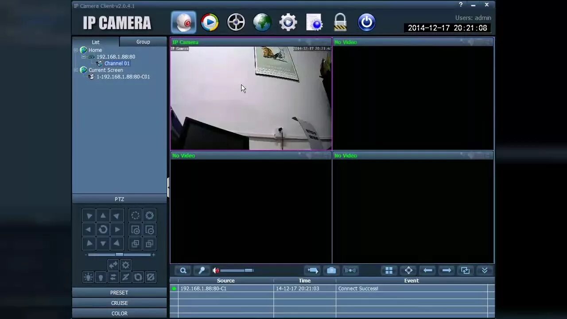Select the IP Camera video pane
This screenshot has height=319, width=567.
click(x=251, y=94)
